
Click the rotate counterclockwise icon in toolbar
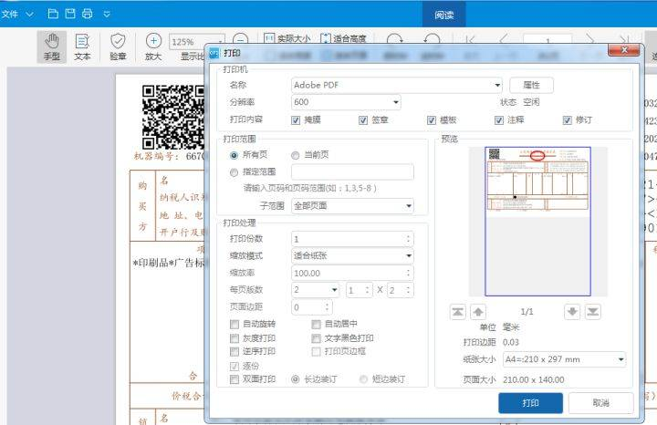[432, 40]
